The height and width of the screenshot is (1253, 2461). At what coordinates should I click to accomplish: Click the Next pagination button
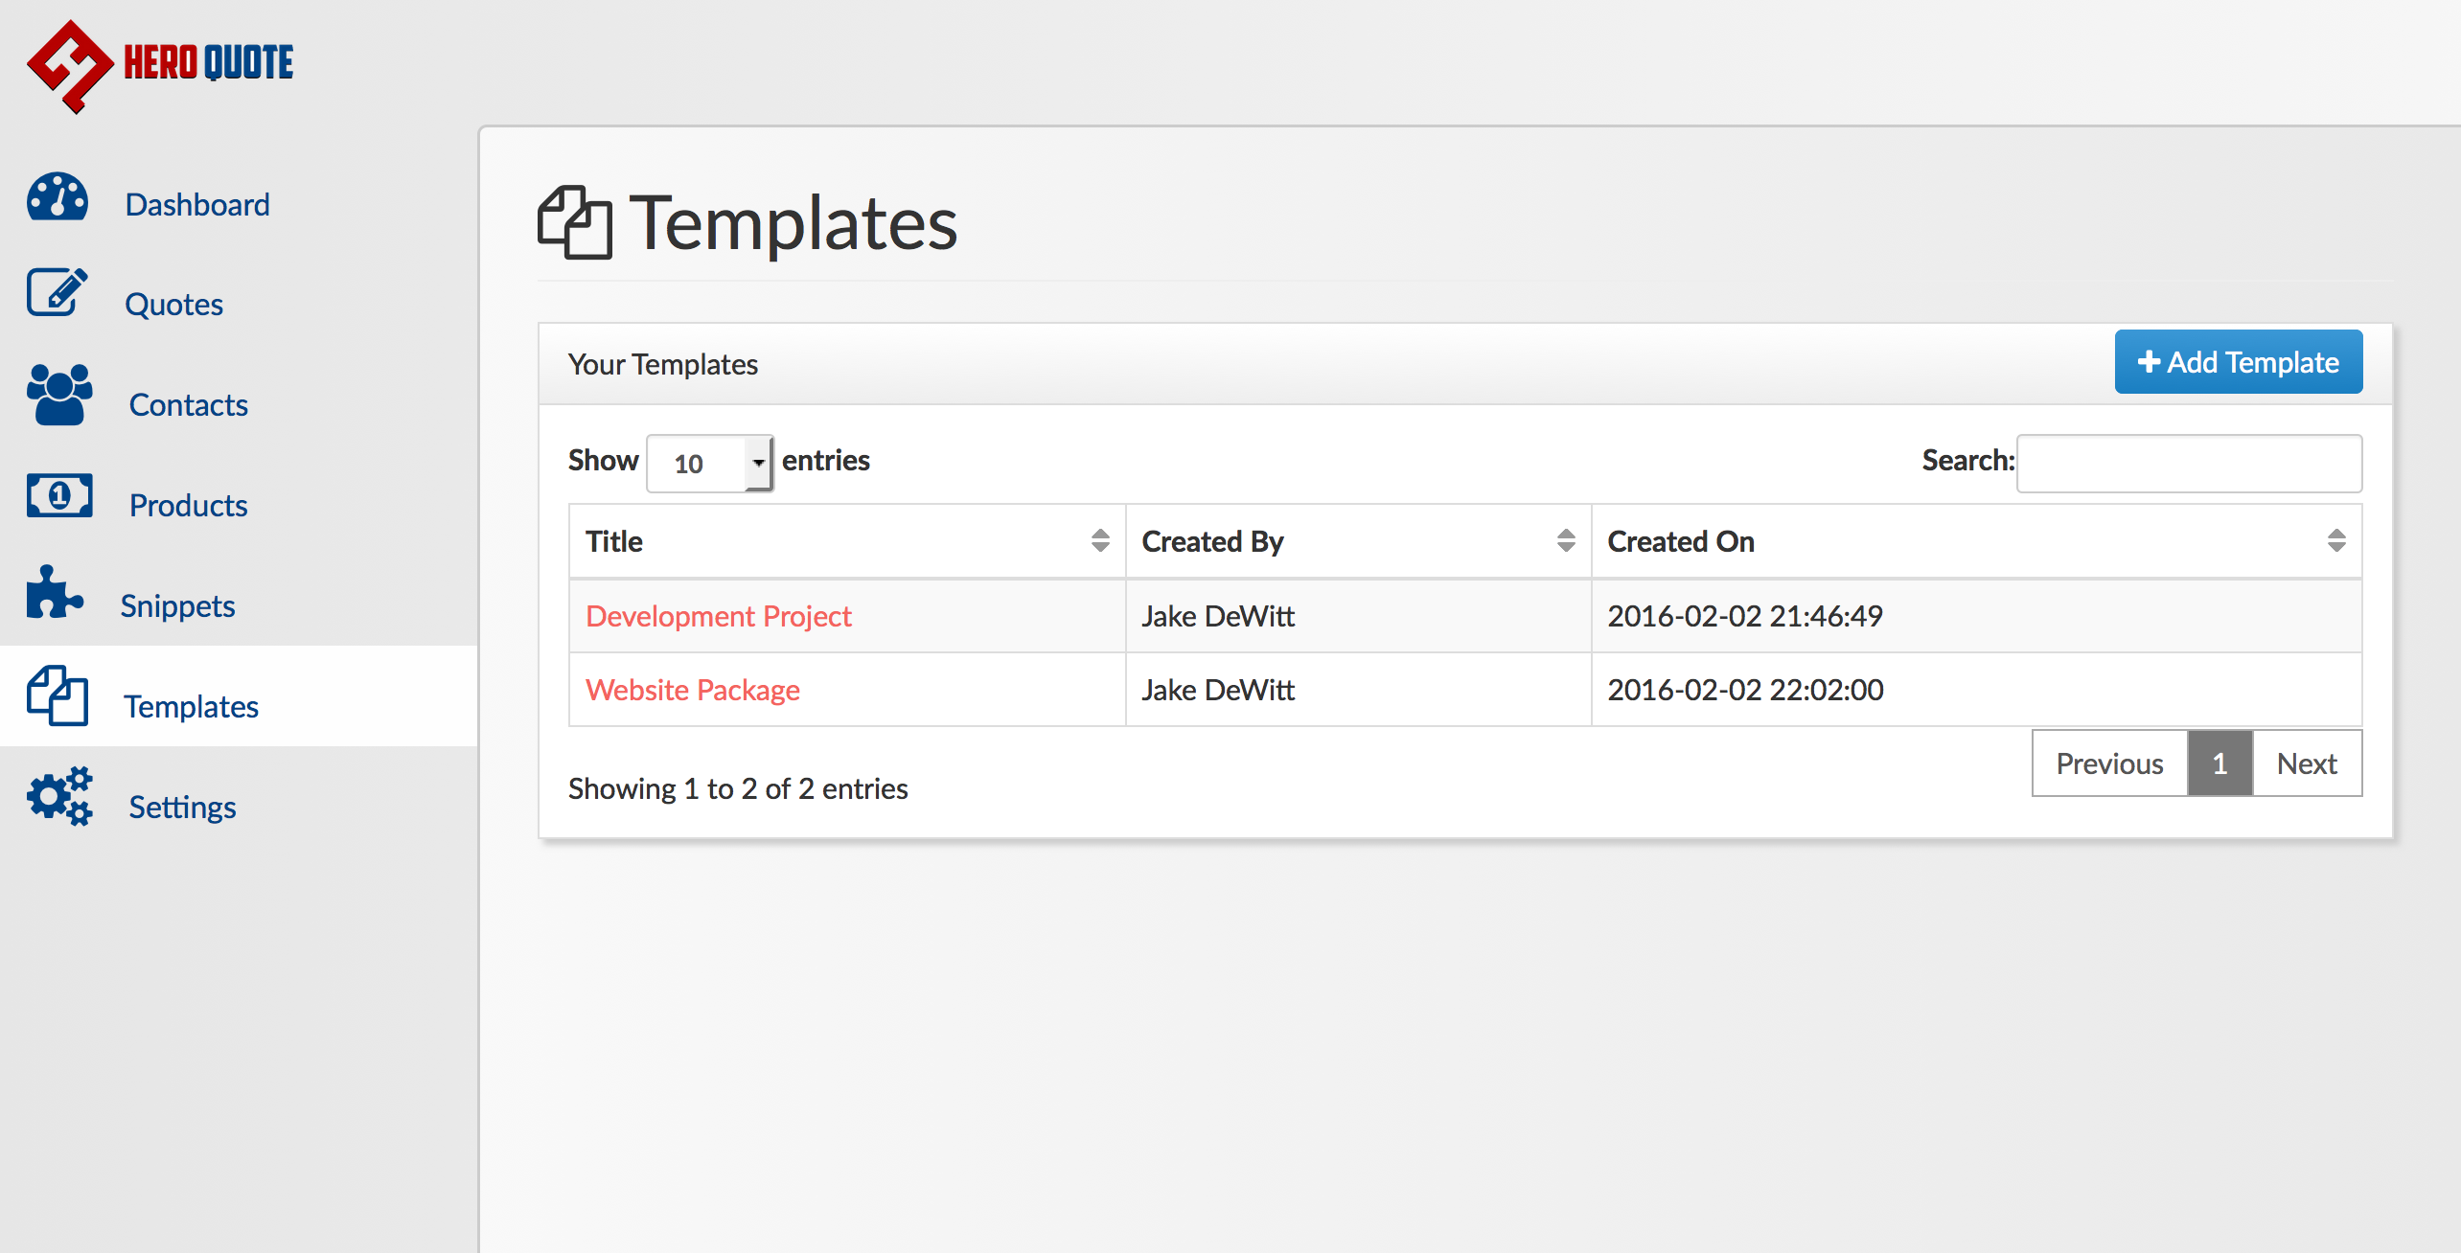coord(2306,763)
